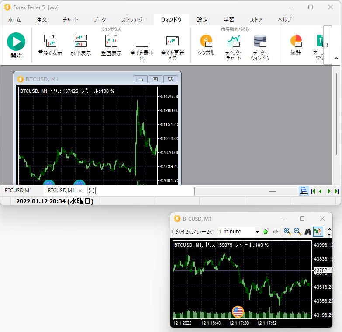342x332 pixels.
Task: Click the floating BTCUSD, M1 title icon
Action: click(177, 219)
